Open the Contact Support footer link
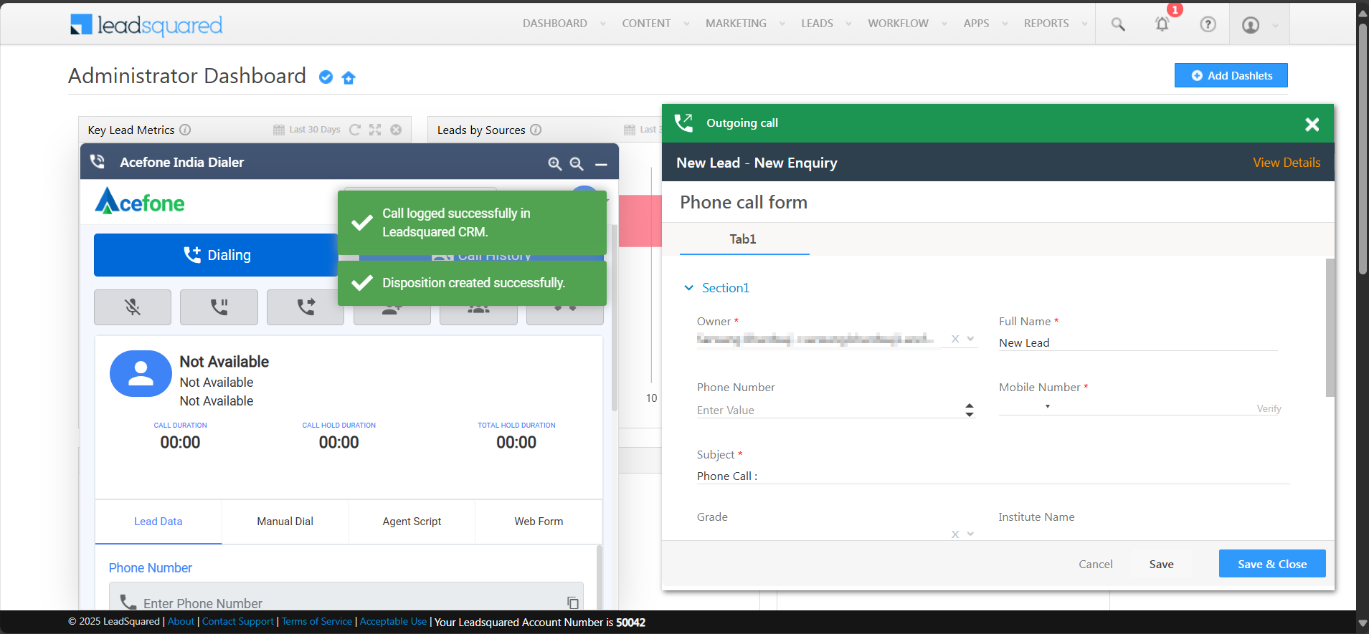This screenshot has height=634, width=1369. click(238, 621)
